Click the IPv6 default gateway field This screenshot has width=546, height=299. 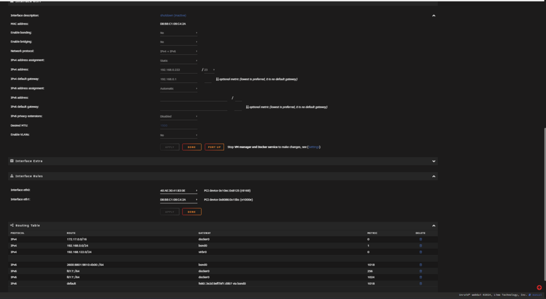point(194,107)
